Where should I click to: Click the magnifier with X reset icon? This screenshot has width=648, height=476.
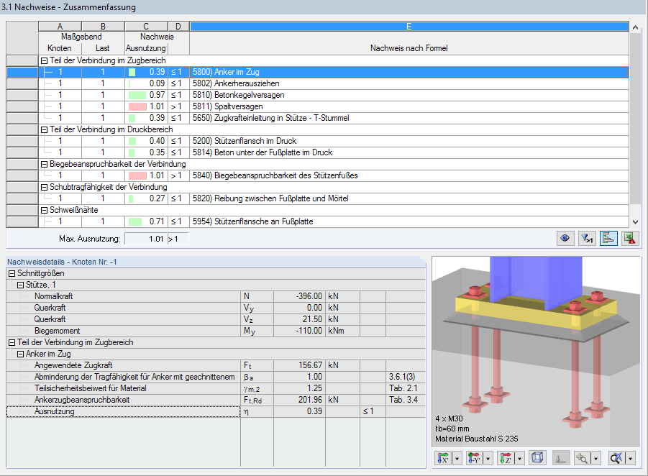coord(616,458)
